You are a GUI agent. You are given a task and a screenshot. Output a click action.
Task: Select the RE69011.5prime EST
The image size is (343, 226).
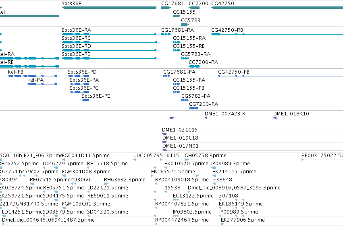coord(122,200)
